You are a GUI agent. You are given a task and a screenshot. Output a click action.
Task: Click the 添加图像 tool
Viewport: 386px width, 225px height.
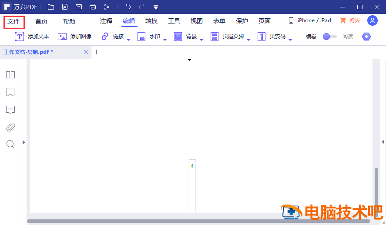point(74,37)
